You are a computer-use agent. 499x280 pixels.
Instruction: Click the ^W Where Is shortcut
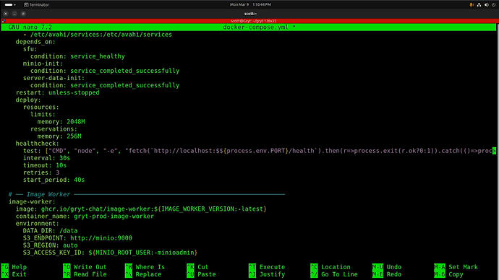pyautogui.click(x=145, y=267)
